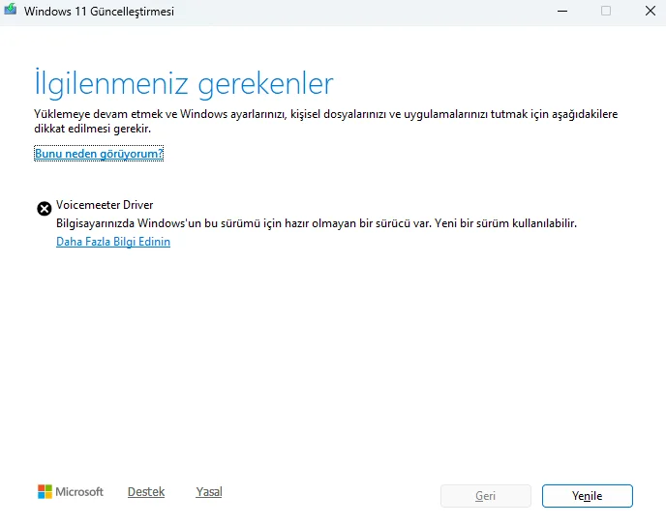Click the disabled maximize button
The image size is (666, 525).
point(606,11)
